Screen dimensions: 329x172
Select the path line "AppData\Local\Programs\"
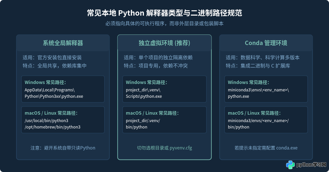pyautogui.click(x=50, y=90)
